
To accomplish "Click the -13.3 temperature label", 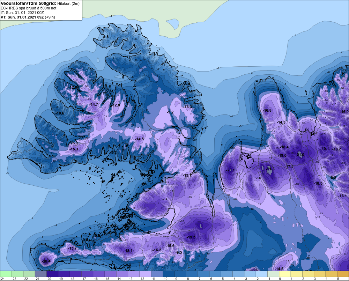I will (188, 107).
